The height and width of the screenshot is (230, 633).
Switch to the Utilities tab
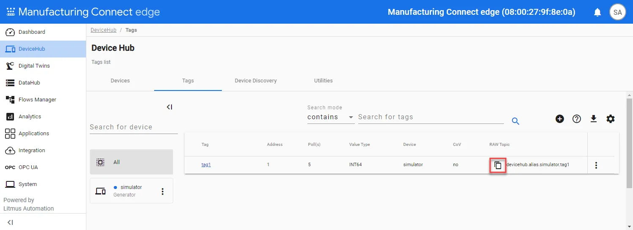(323, 81)
